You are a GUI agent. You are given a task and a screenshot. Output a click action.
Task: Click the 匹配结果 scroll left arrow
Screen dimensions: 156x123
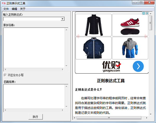5,110
